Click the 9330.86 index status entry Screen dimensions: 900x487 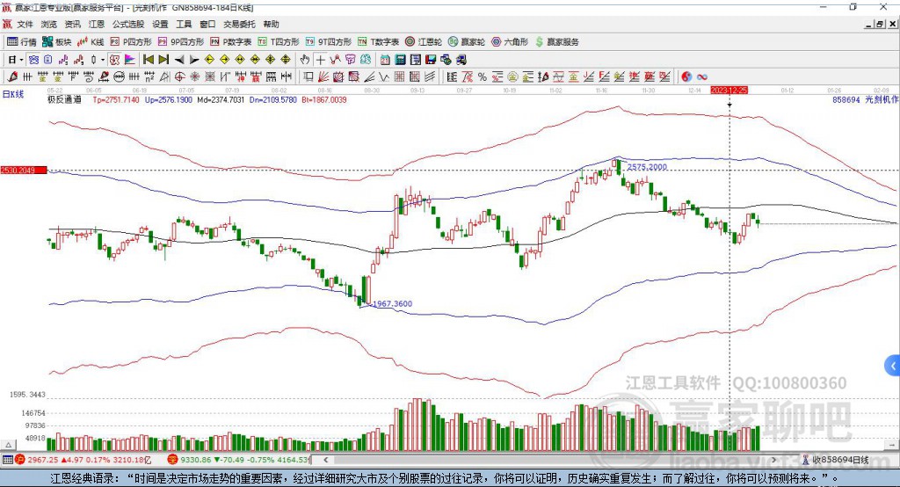[x=238, y=460]
